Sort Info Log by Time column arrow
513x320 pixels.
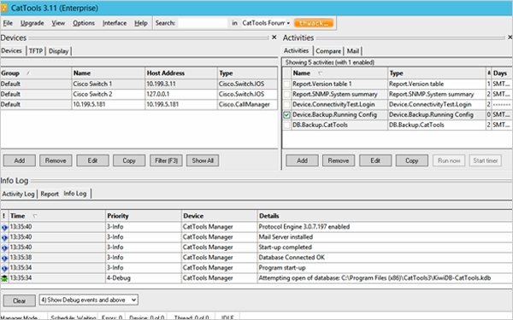point(35,216)
